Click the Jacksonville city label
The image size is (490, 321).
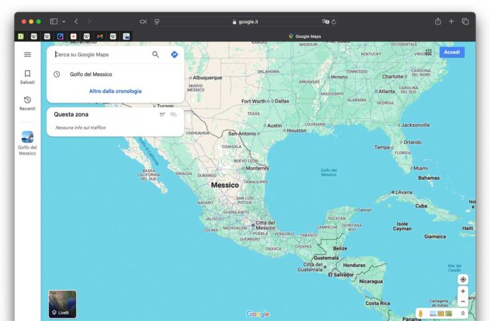(x=415, y=125)
